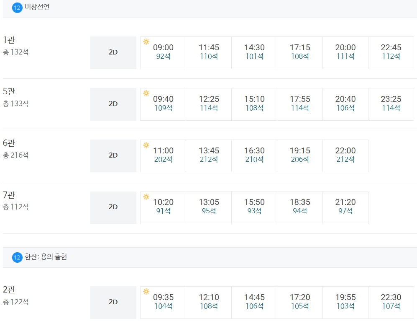Click the age 12 badge beside 비상선언
Image resolution: width=417 pixels, height=321 pixels.
17,8
